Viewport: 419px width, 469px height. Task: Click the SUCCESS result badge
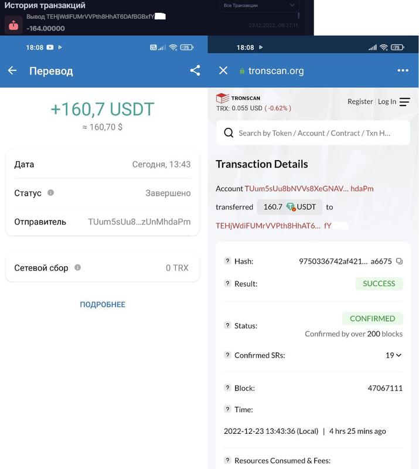pyautogui.click(x=379, y=284)
